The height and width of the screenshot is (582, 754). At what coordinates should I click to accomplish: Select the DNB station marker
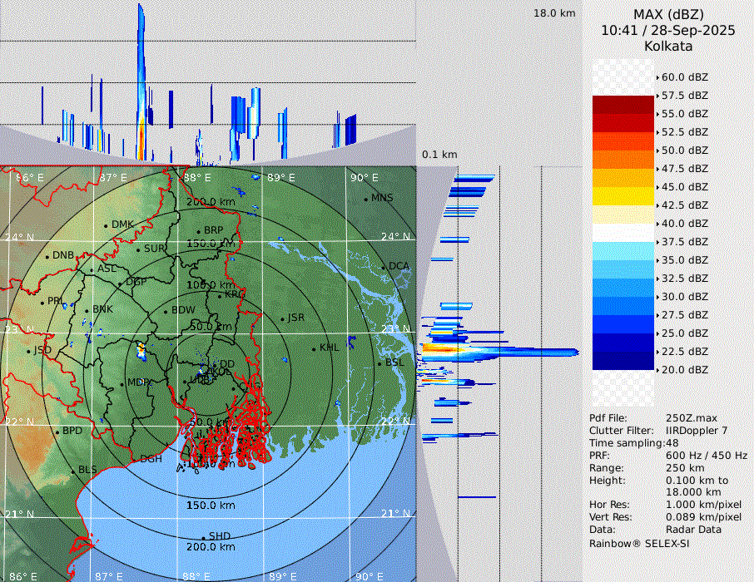[47, 256]
